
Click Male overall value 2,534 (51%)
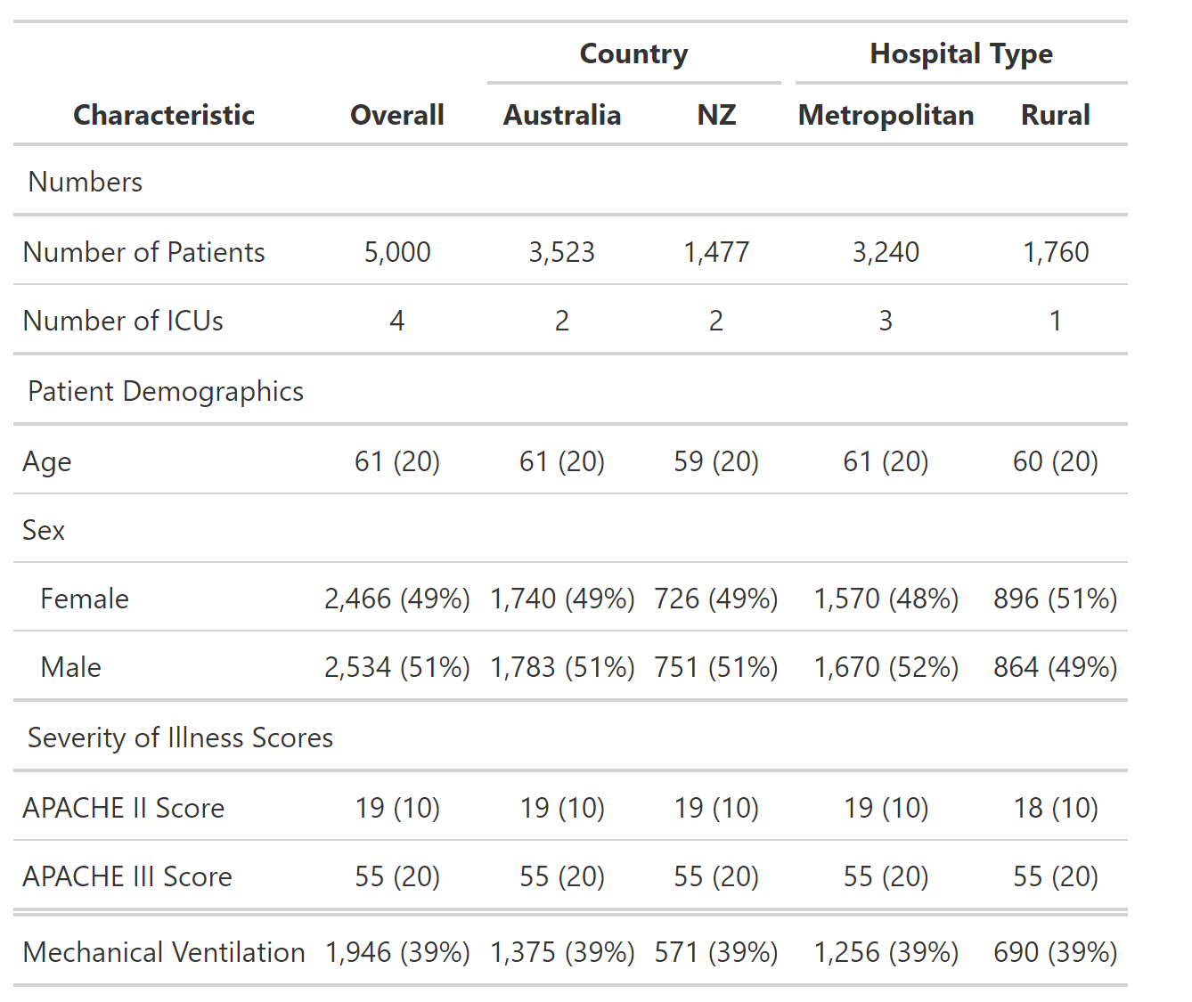coord(397,667)
